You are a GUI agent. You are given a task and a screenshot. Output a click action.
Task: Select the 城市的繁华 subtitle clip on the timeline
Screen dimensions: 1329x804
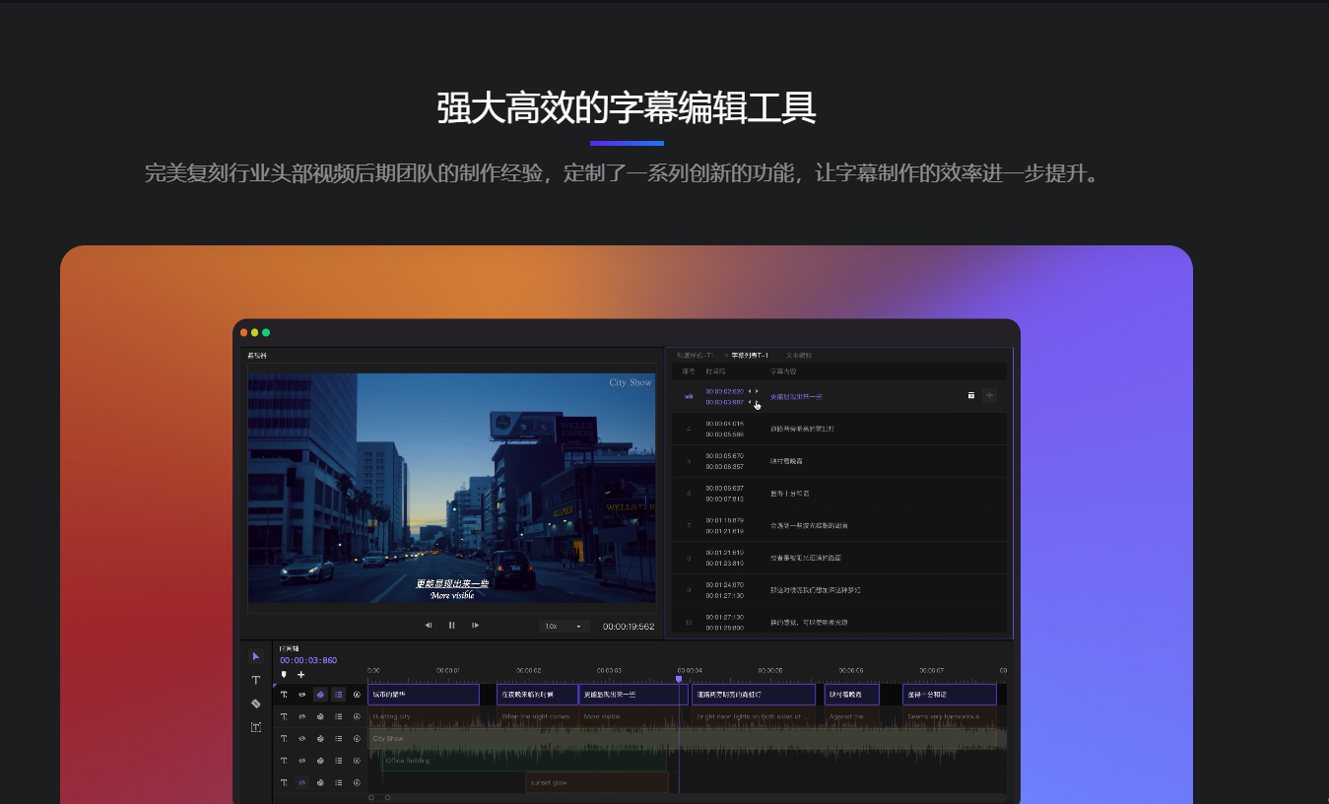pos(424,694)
